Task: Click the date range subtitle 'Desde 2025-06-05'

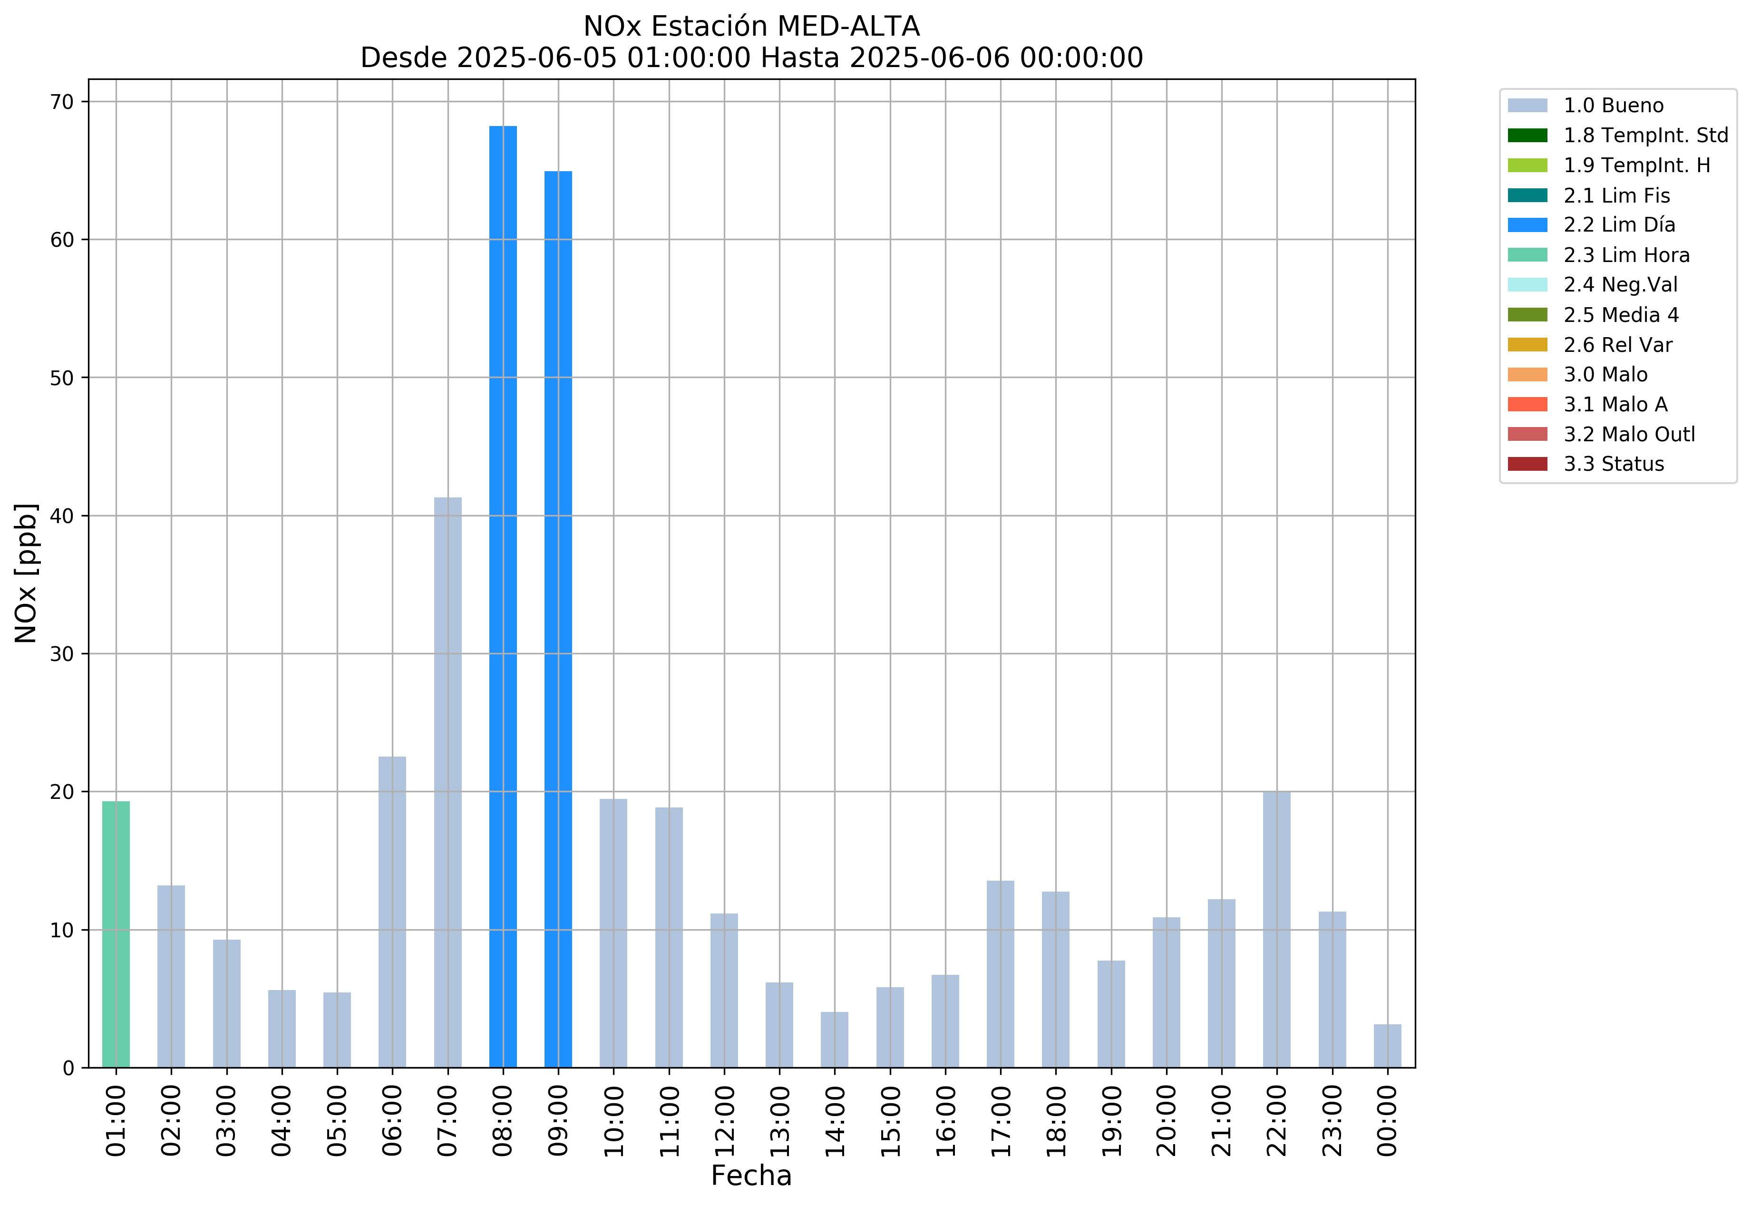Action: pyautogui.click(x=555, y=58)
